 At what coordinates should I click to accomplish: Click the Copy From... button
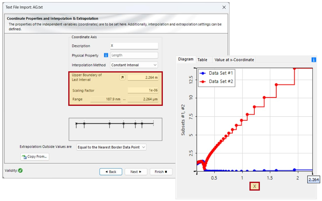[35, 157]
